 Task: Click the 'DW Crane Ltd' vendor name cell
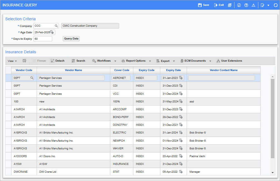click(73, 172)
